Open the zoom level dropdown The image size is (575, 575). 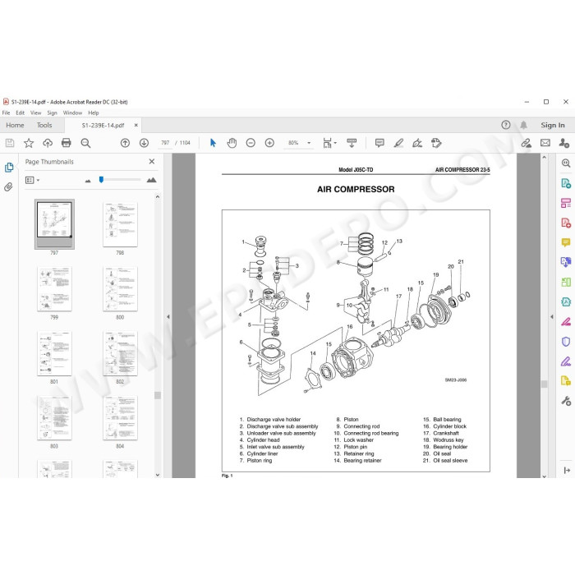309,143
